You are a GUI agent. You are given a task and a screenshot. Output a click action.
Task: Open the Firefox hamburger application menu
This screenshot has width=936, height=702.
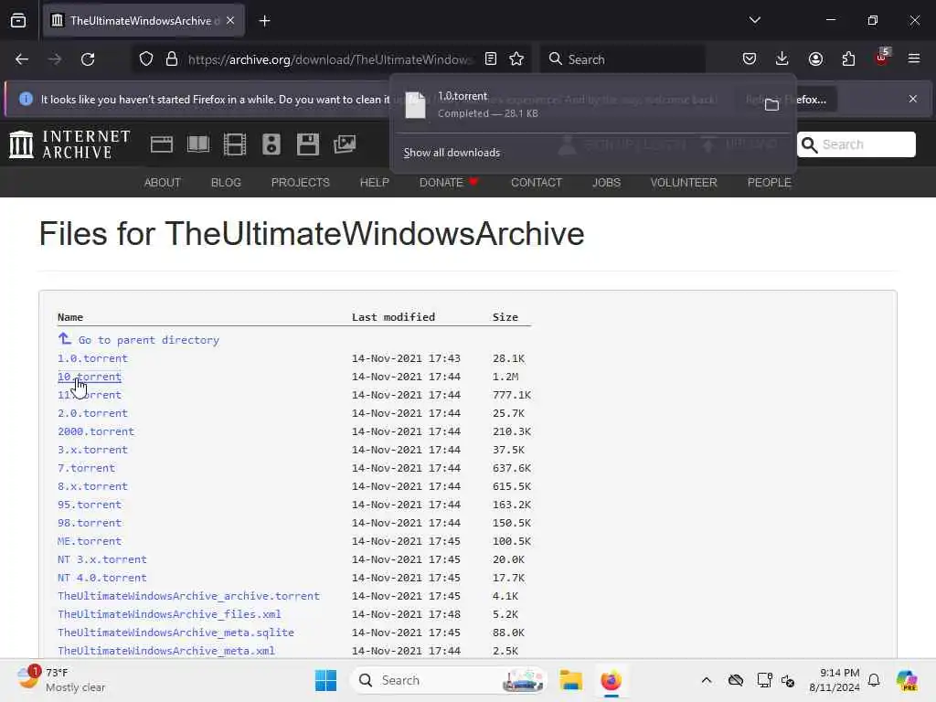coord(914,59)
